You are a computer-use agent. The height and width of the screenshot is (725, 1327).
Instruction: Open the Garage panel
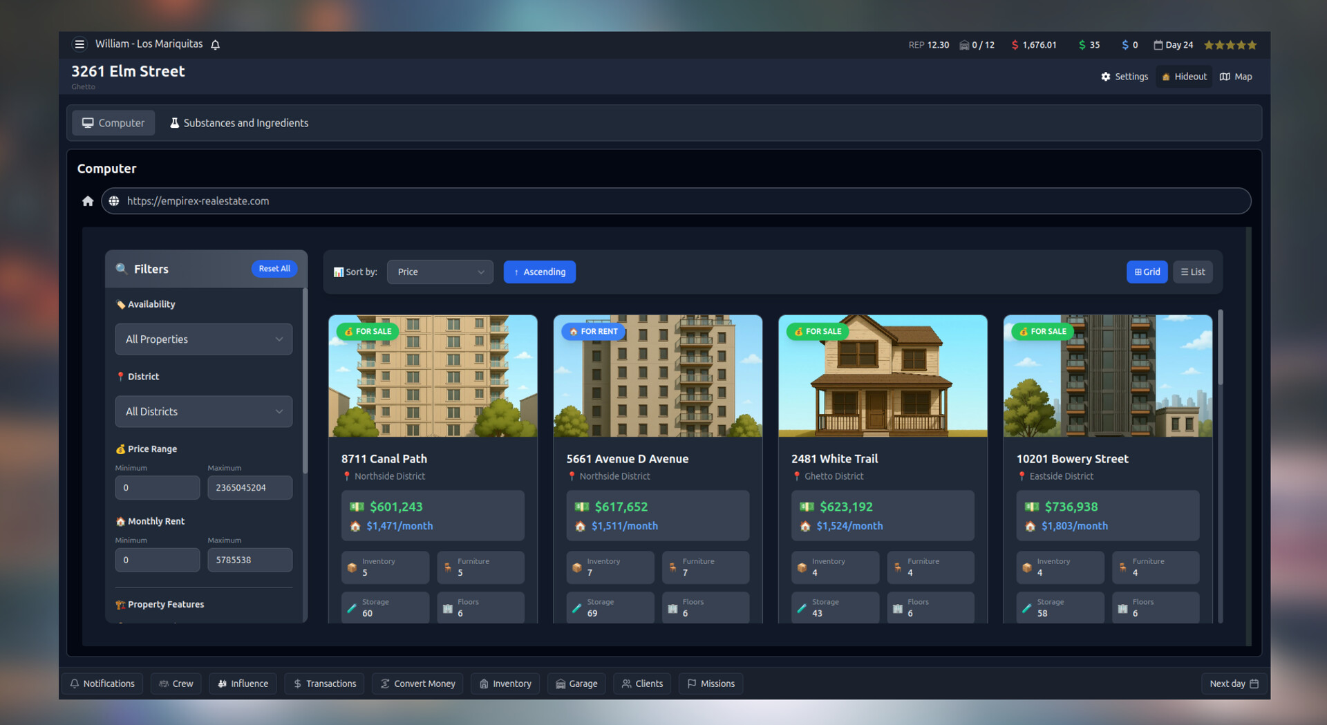tap(576, 684)
